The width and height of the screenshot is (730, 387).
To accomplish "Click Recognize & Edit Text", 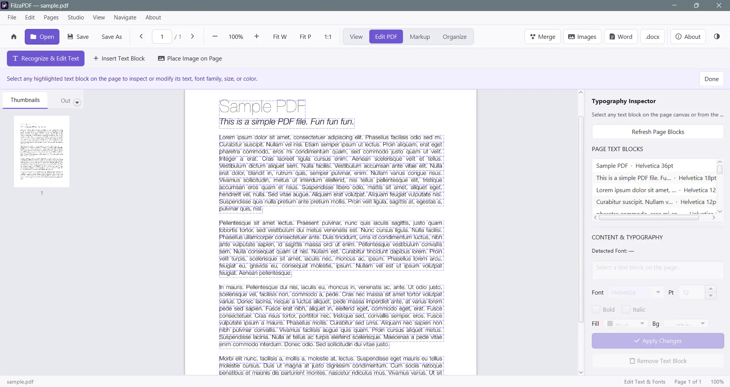I will [46, 59].
